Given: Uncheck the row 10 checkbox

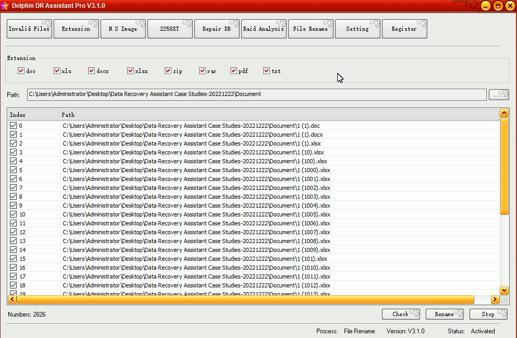Looking at the screenshot, I should (x=13, y=214).
